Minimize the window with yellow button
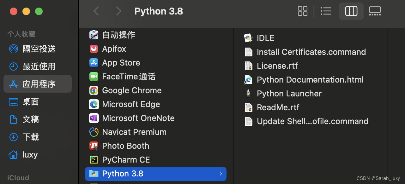The width and height of the screenshot is (405, 184). coord(26,11)
